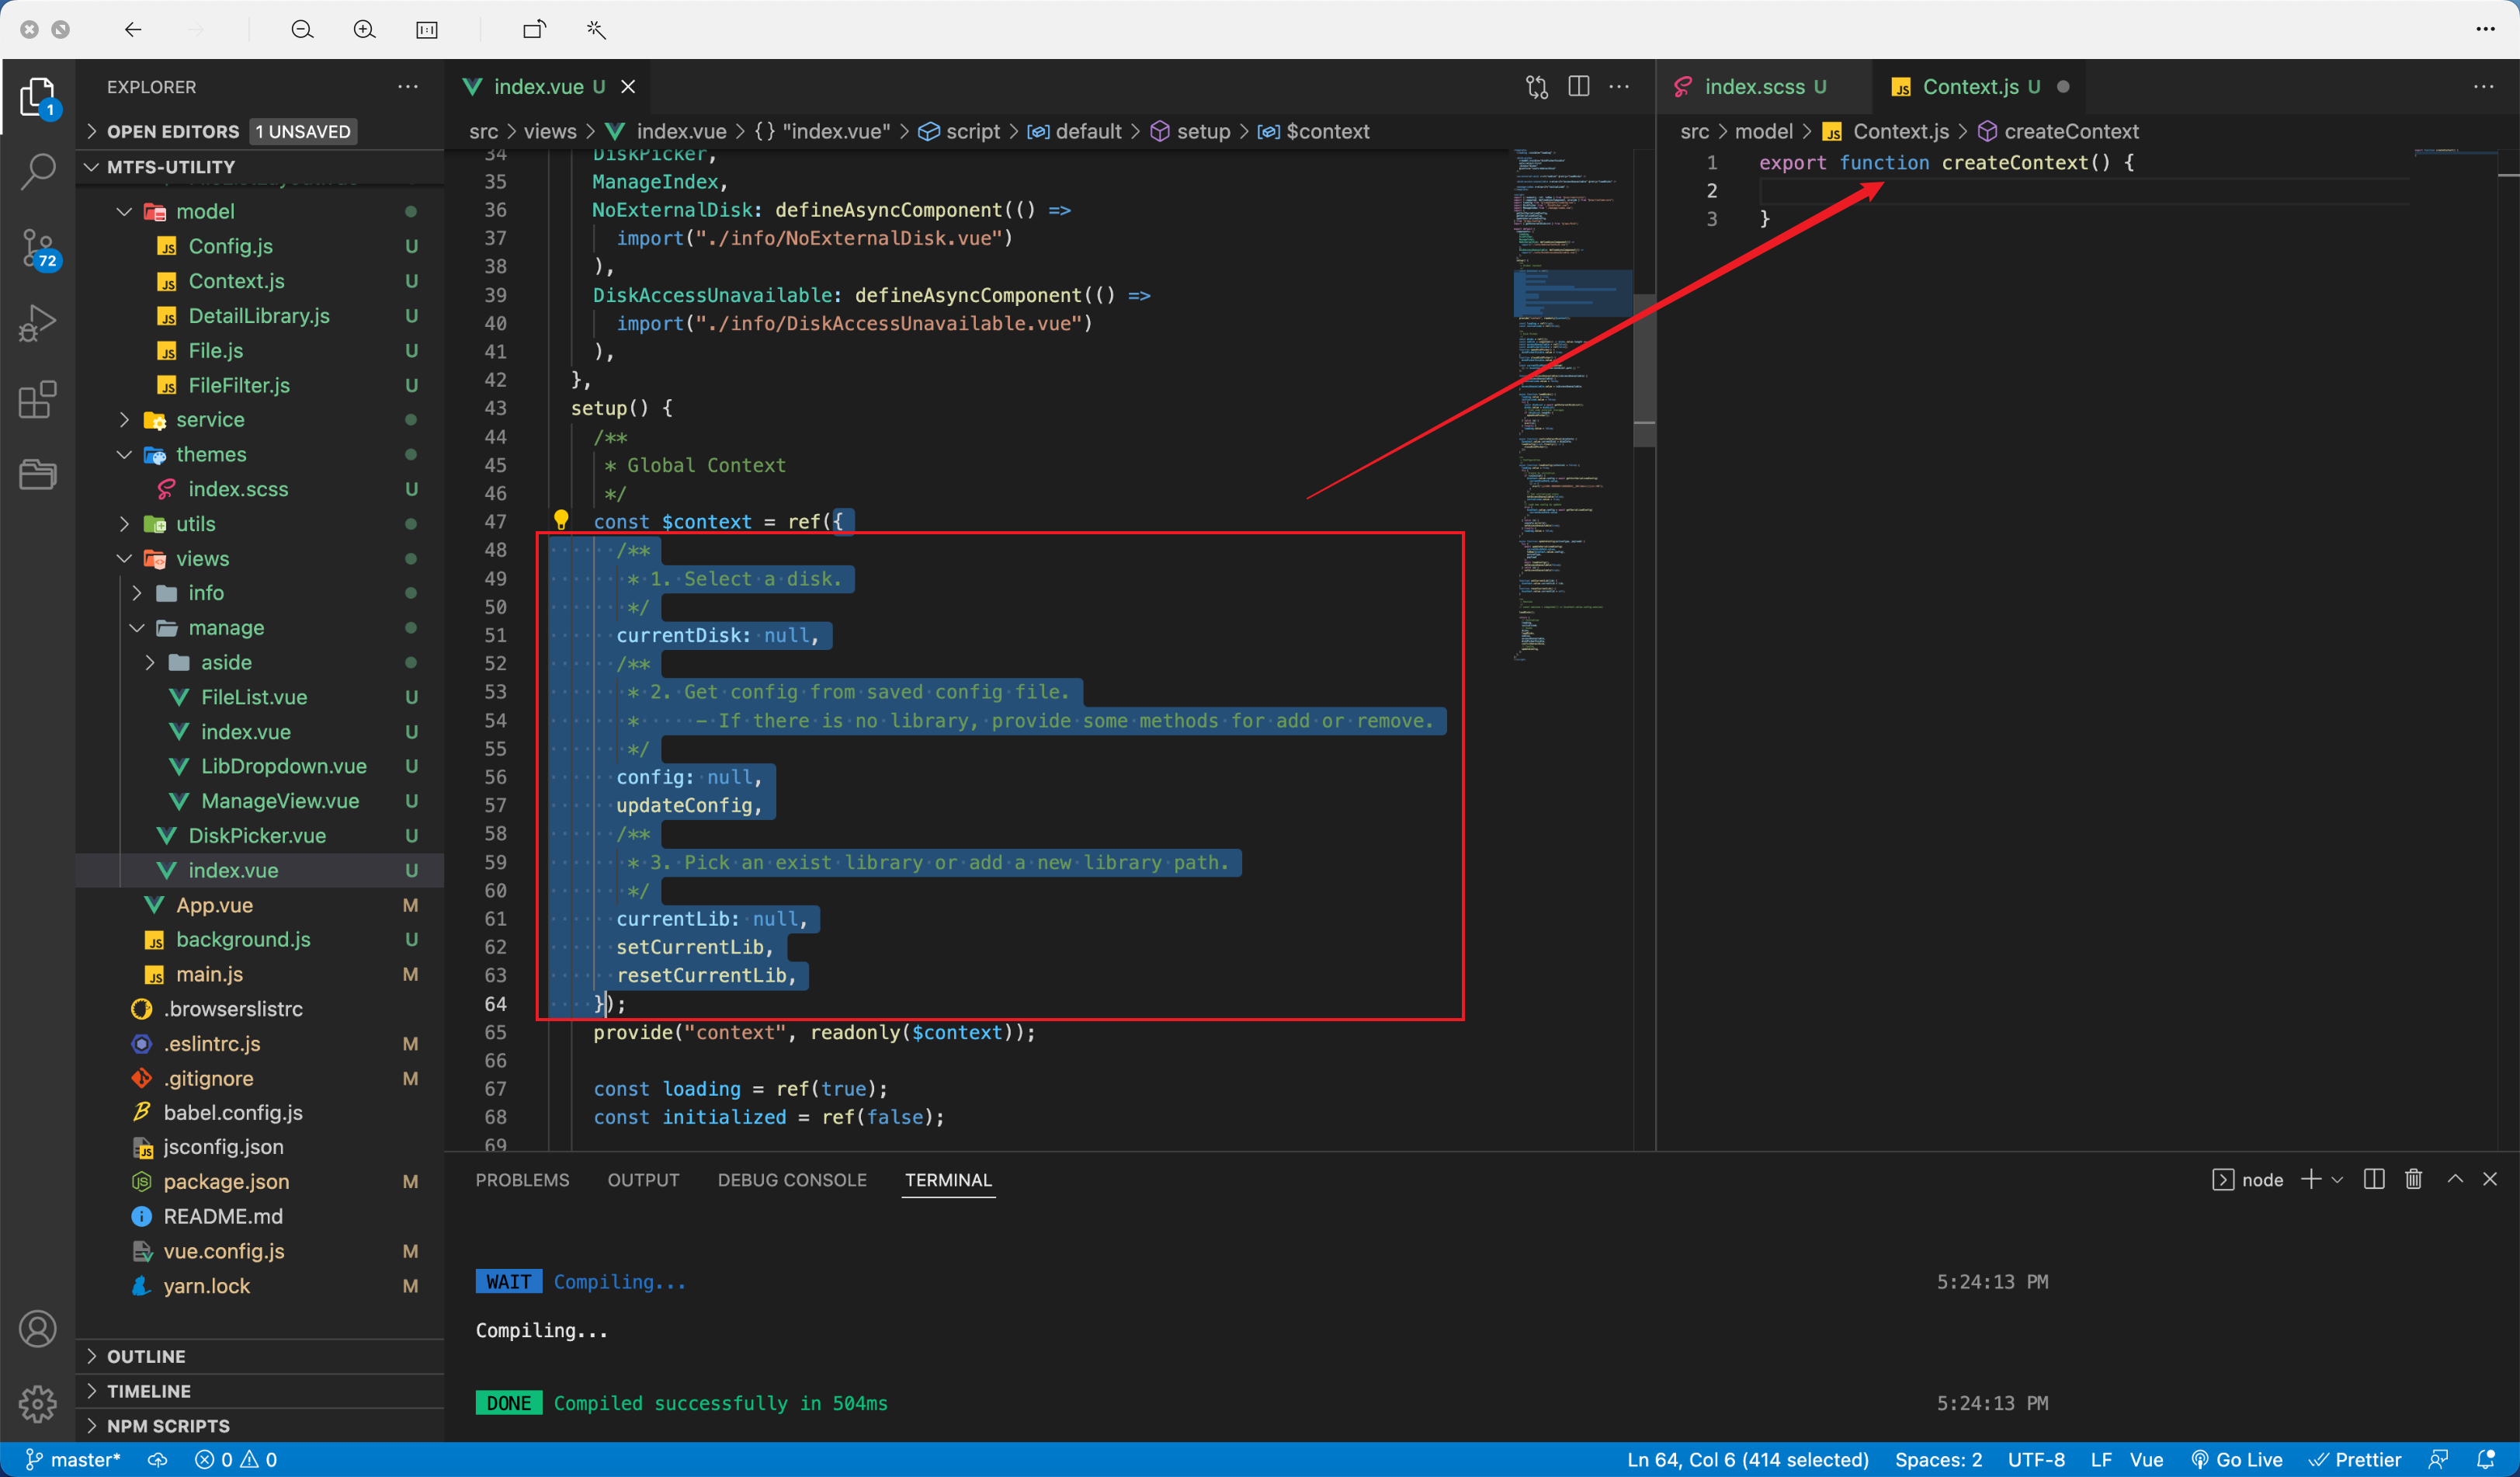Expand the OUTLINE section
Image resolution: width=2520 pixels, height=1477 pixels.
click(260, 1356)
